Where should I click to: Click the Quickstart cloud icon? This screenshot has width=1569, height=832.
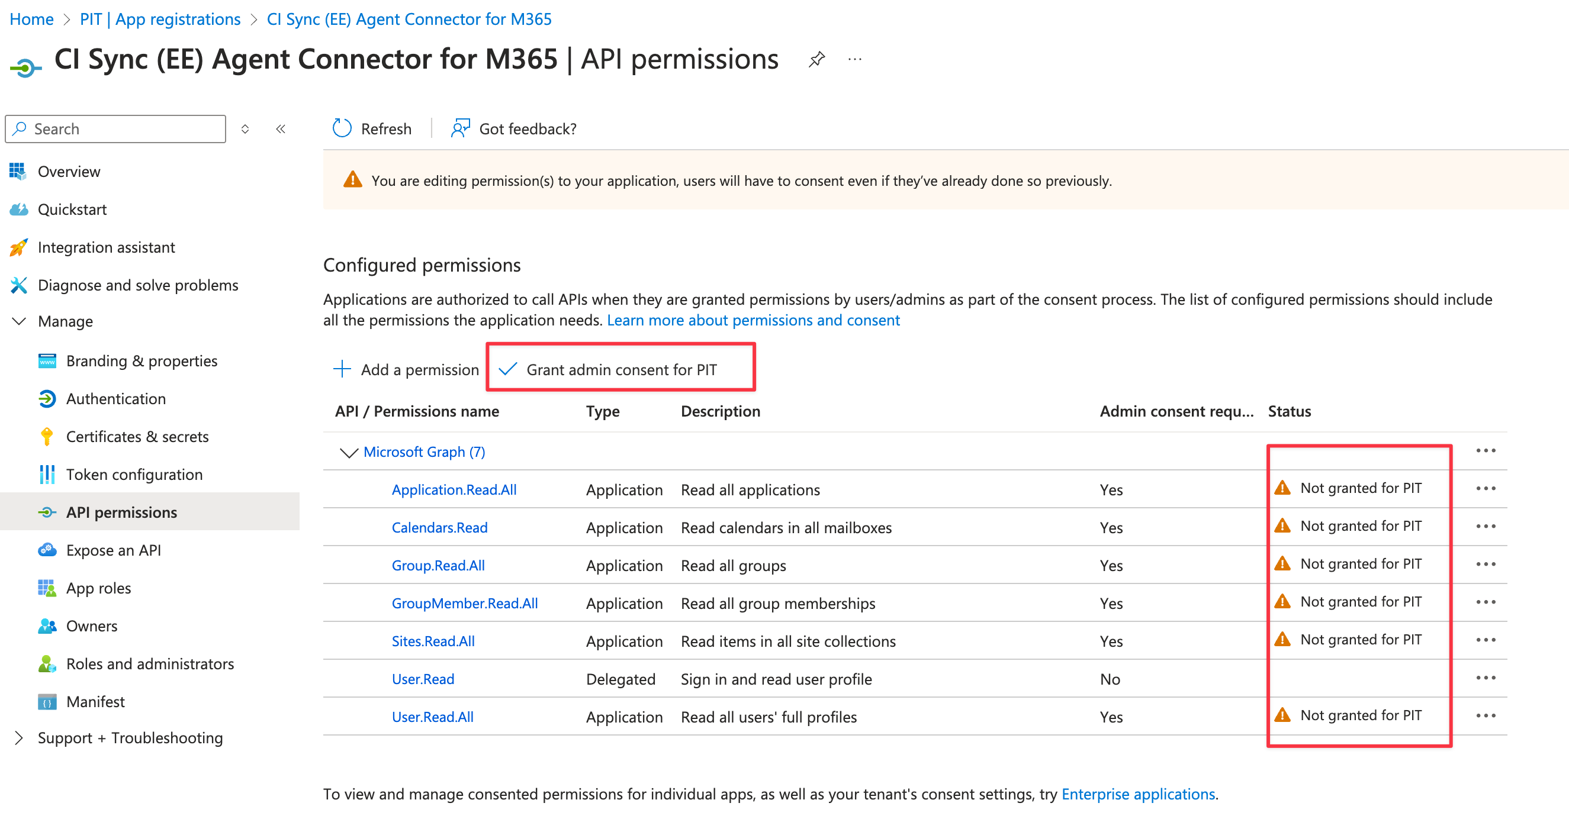coord(18,209)
